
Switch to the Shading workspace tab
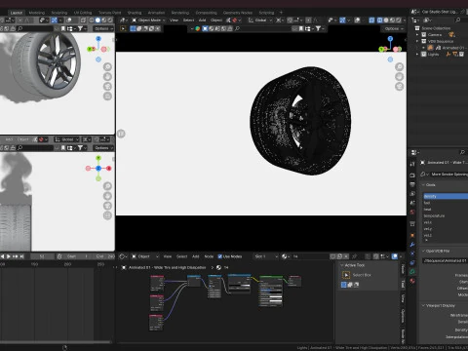(x=135, y=13)
